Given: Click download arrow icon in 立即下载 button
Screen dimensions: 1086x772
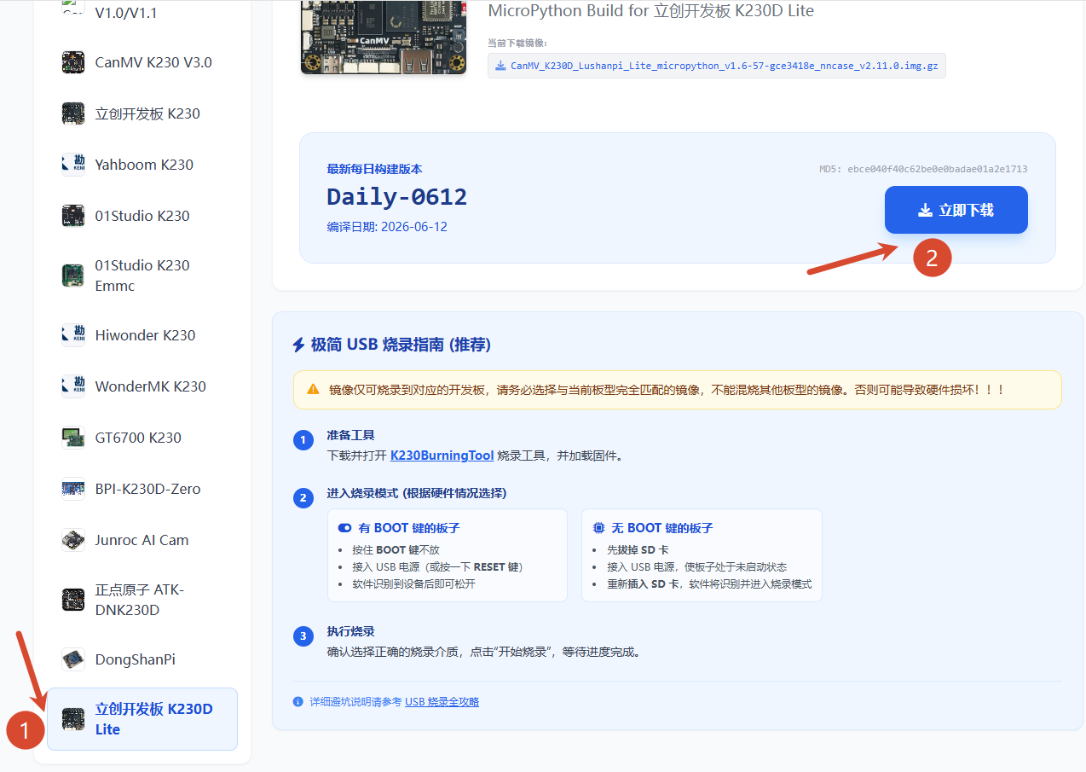Looking at the screenshot, I should [x=925, y=210].
